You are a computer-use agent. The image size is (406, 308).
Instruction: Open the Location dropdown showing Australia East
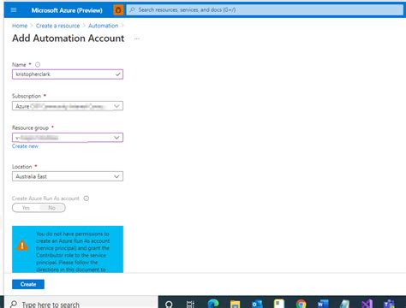pyautogui.click(x=68, y=176)
